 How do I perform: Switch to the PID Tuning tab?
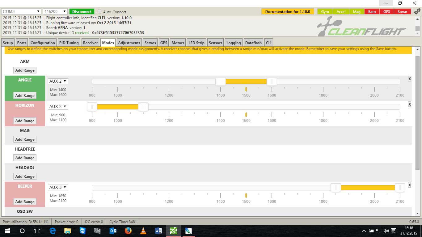pos(69,43)
